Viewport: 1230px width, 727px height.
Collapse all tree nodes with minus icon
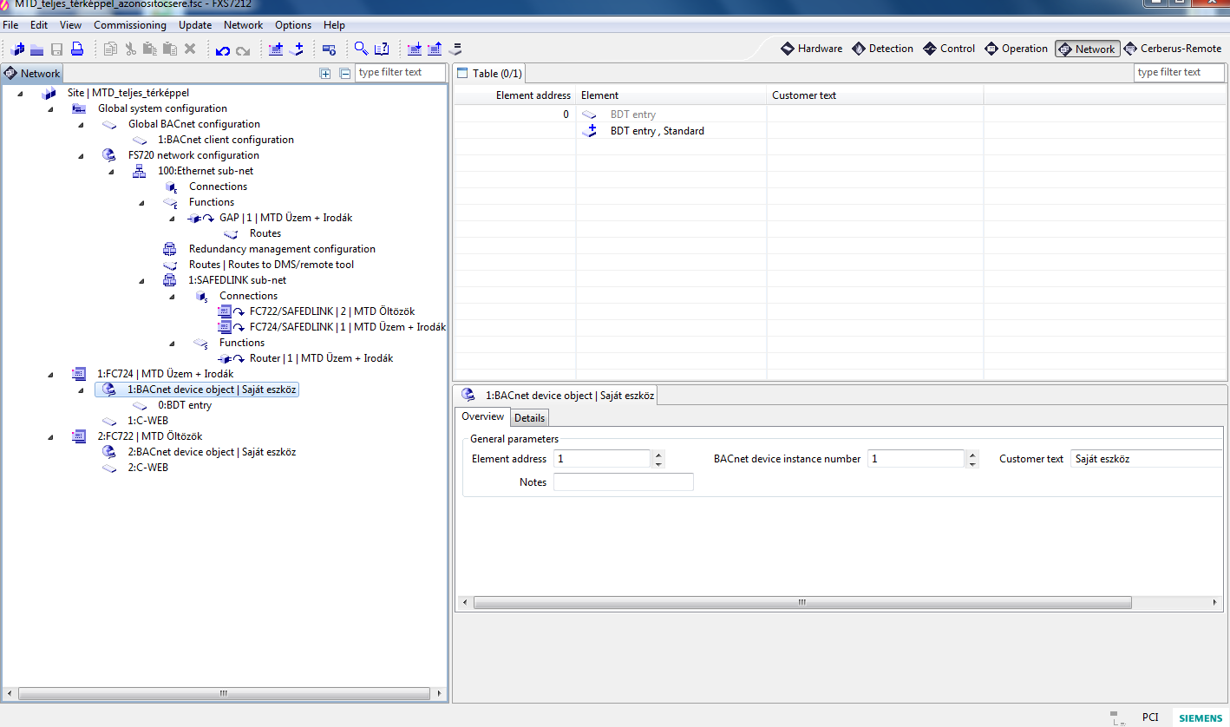[x=344, y=74]
